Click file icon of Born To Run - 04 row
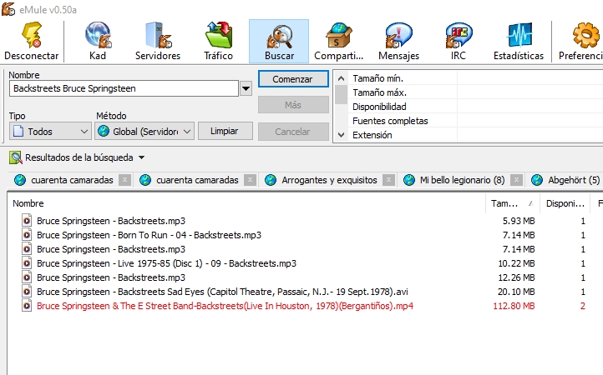The height and width of the screenshot is (375, 603). (27, 235)
